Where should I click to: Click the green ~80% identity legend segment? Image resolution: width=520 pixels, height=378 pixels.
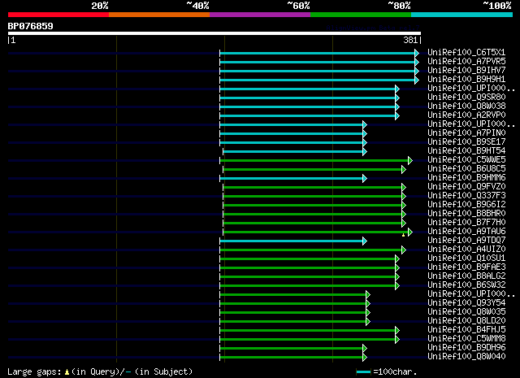click(361, 15)
